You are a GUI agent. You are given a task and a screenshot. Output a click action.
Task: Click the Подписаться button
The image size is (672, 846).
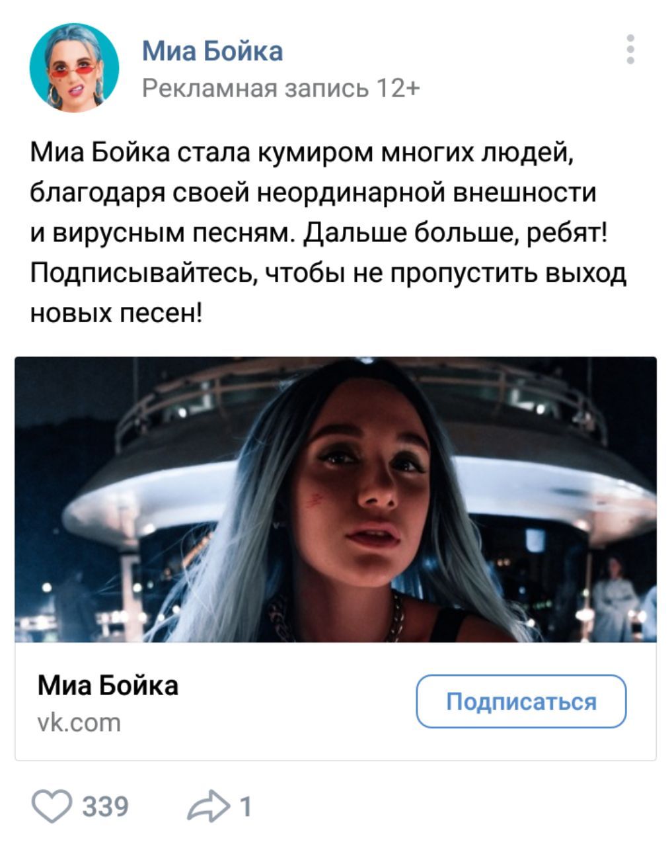coord(521,701)
